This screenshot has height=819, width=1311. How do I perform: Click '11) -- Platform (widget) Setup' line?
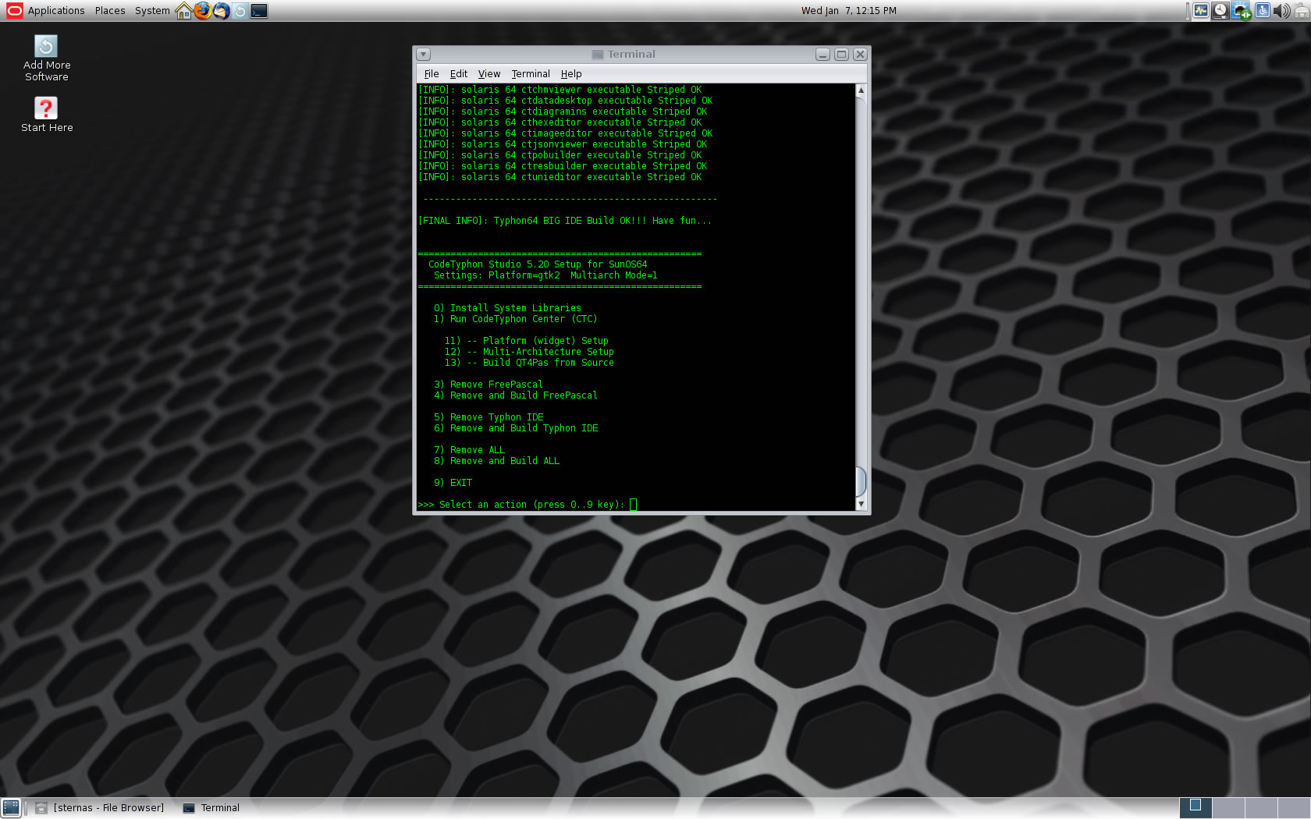tap(527, 341)
